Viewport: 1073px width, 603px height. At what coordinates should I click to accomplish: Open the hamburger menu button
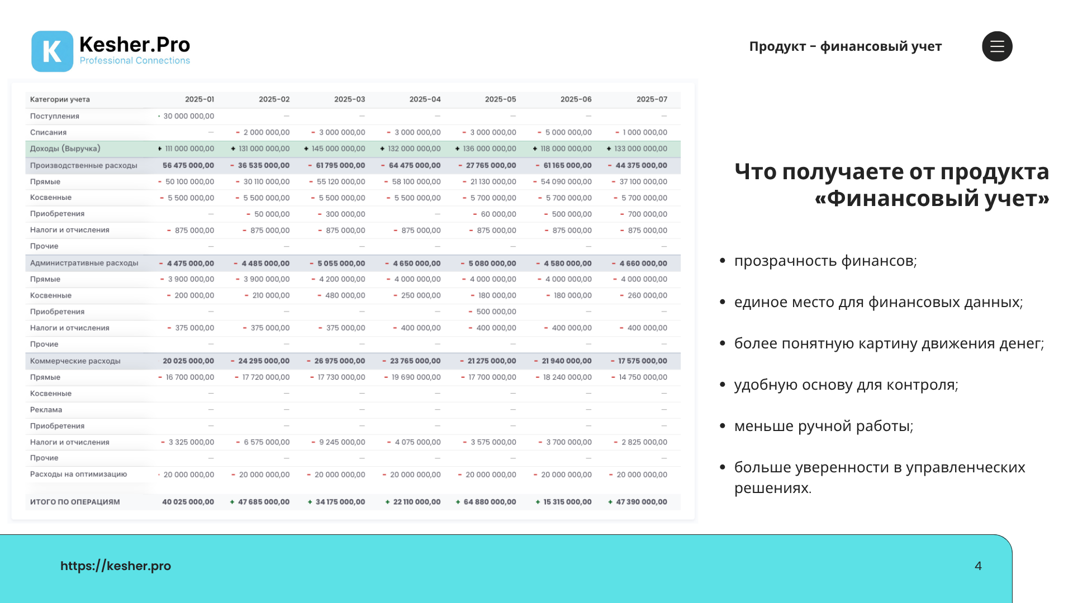(x=997, y=46)
